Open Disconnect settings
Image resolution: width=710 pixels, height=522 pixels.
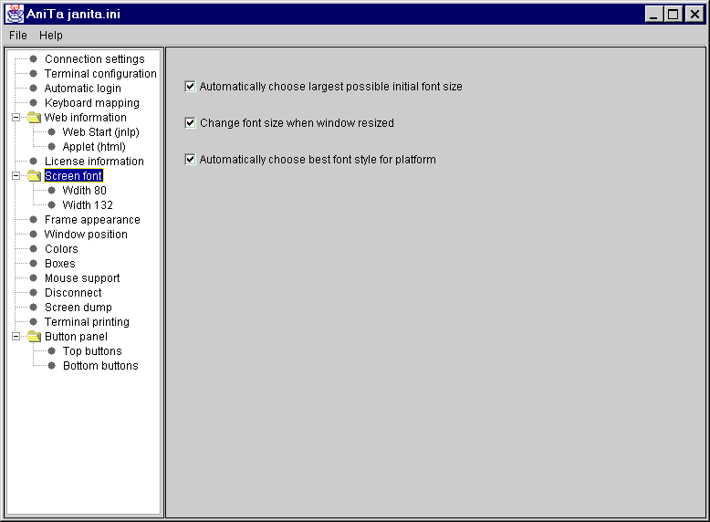pyautogui.click(x=73, y=292)
